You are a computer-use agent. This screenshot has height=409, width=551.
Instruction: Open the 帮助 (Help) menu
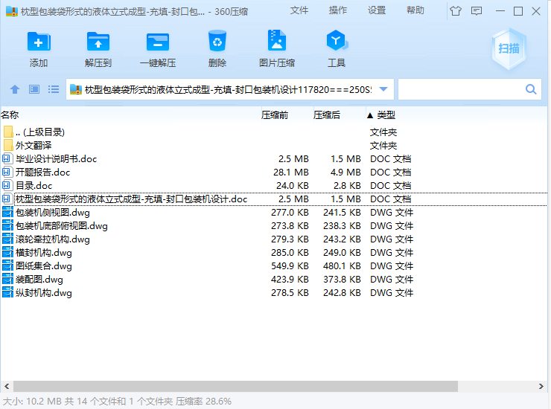415,10
